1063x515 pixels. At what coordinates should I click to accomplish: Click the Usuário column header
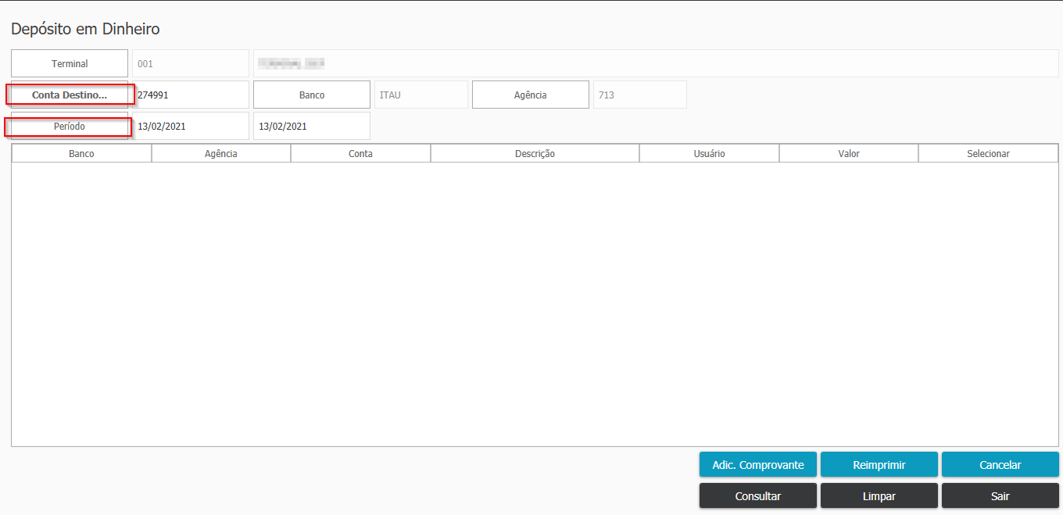pos(709,153)
